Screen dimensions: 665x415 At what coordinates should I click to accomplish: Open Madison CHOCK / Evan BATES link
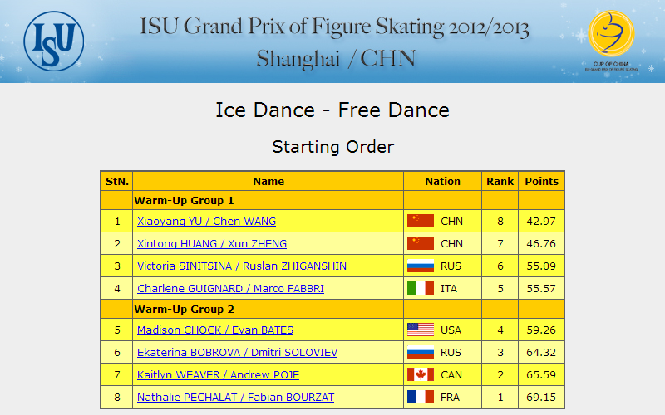(x=215, y=330)
